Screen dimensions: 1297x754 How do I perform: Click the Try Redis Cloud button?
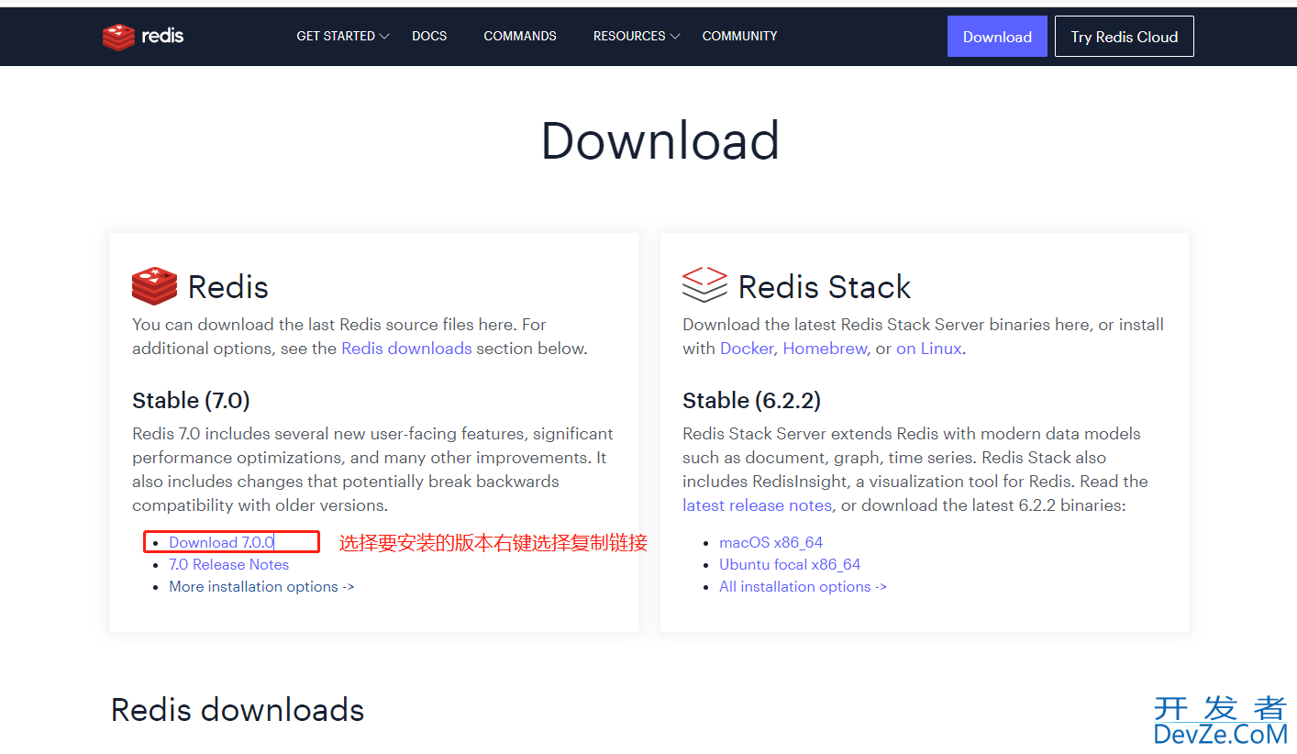(1125, 37)
